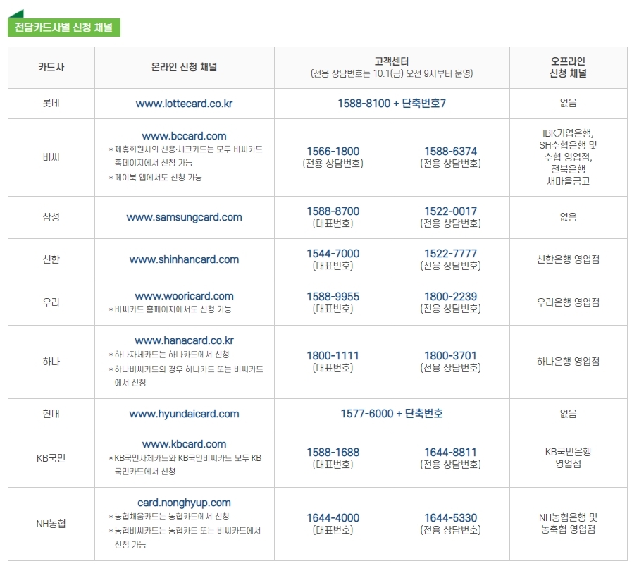Image resolution: width=639 pixels, height=566 pixels.
Task: Click the 하나은행 영업점 offline cell
Action: (568, 362)
